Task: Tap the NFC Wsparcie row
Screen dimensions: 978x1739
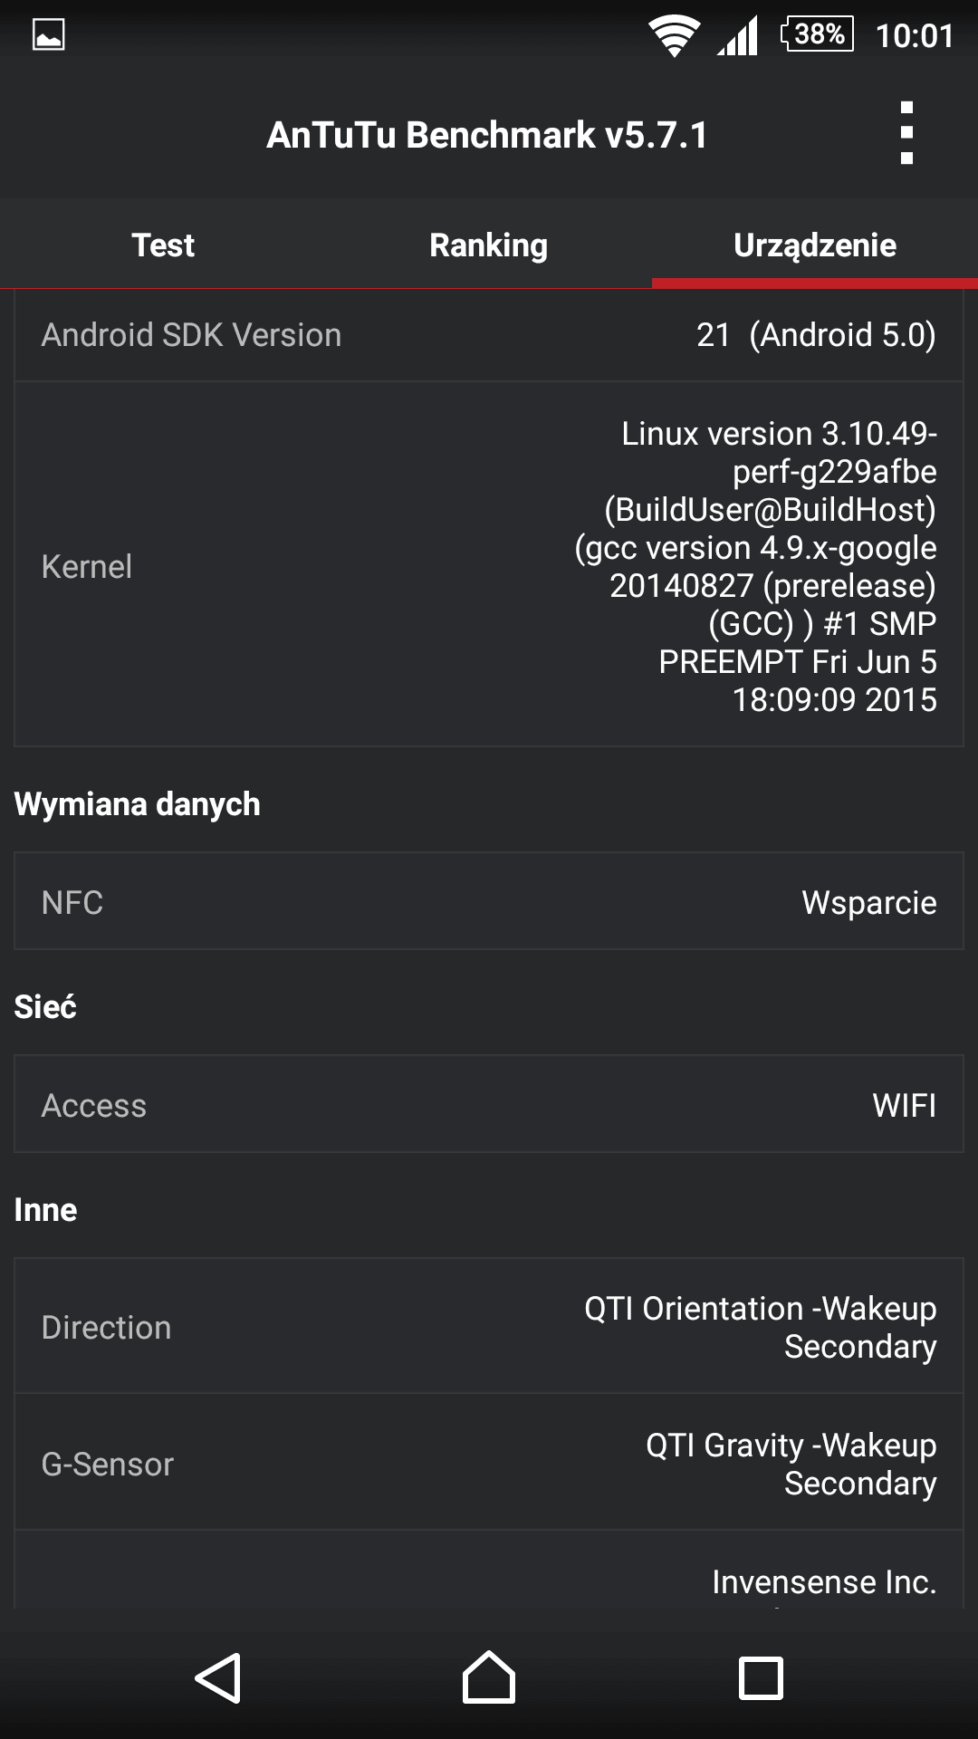Action: point(489,902)
